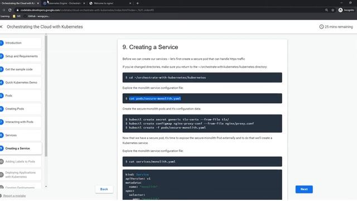This screenshot has height=201, width=357.
Task: Click the cd orchestrate-with-kubernetes code block
Action: [202, 78]
